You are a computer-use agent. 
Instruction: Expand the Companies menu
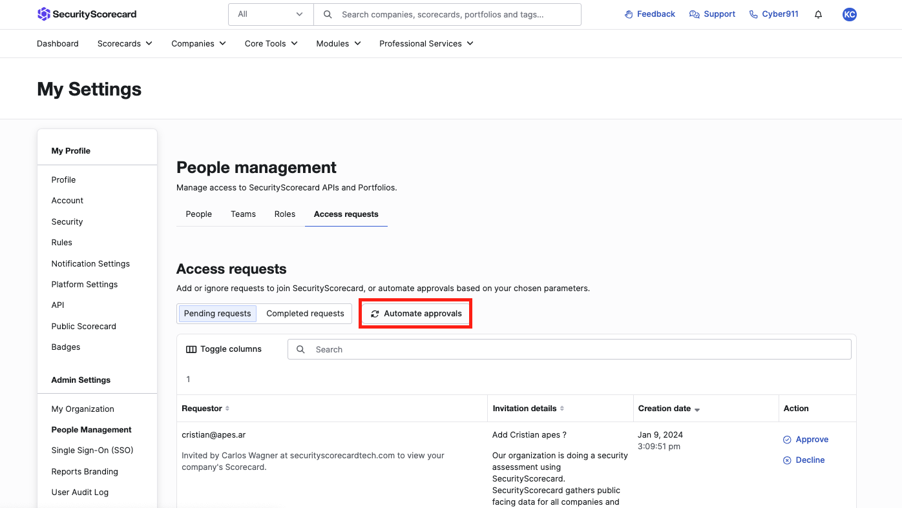[x=198, y=43]
